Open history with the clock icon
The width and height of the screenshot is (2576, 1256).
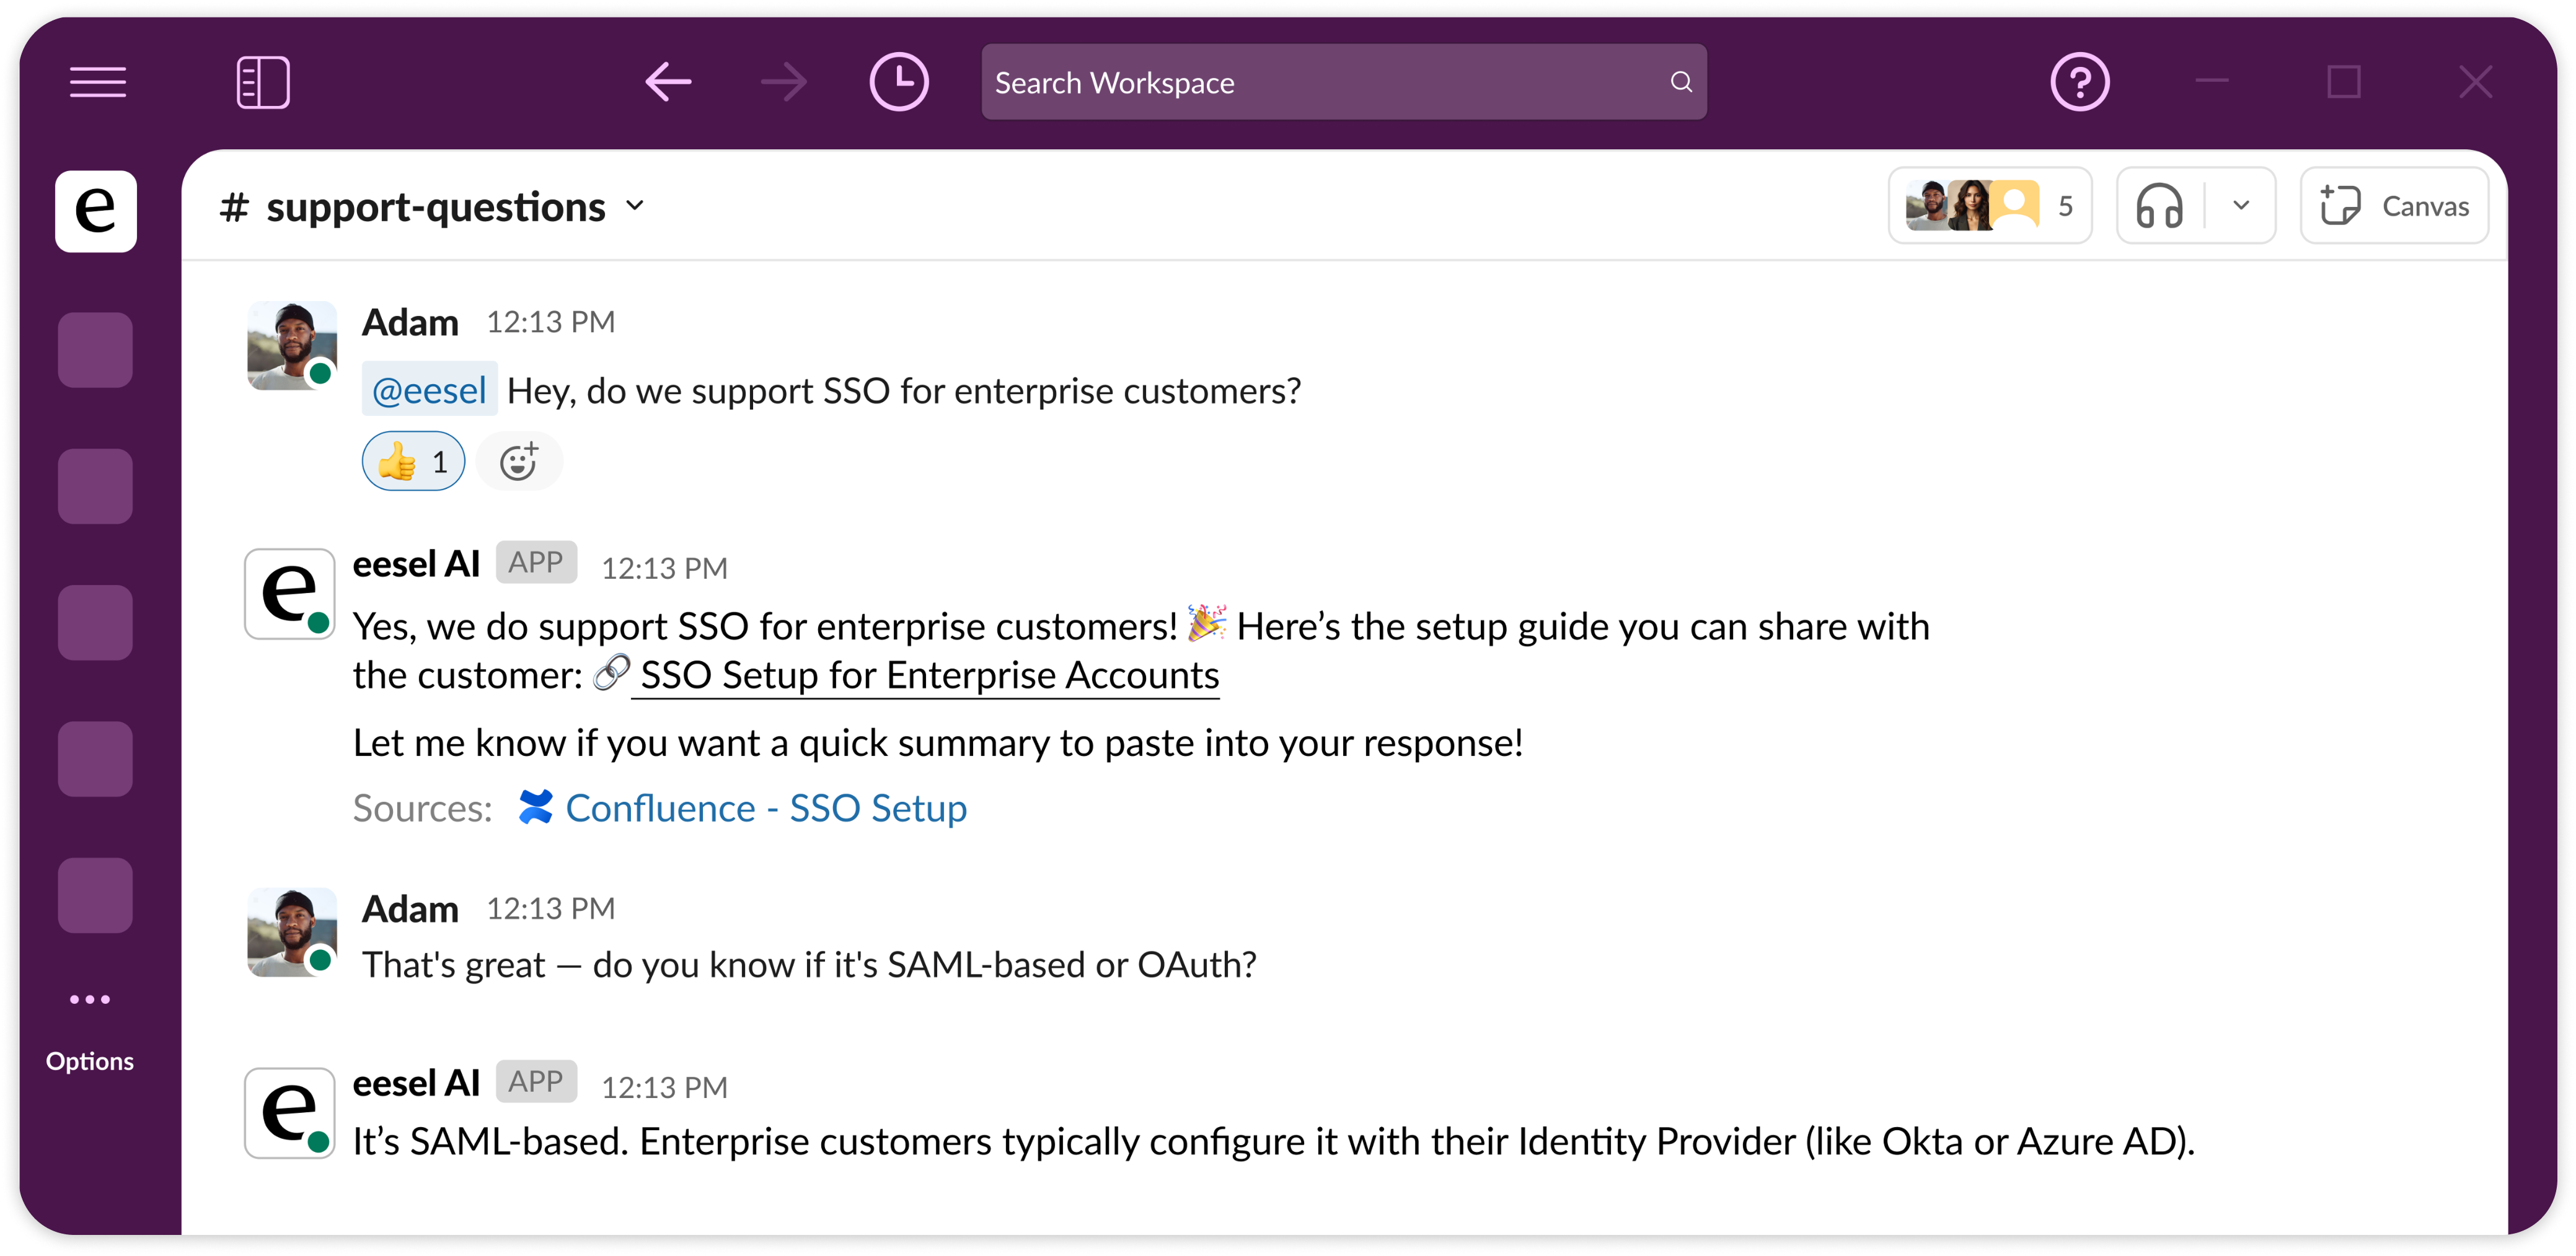pyautogui.click(x=898, y=82)
